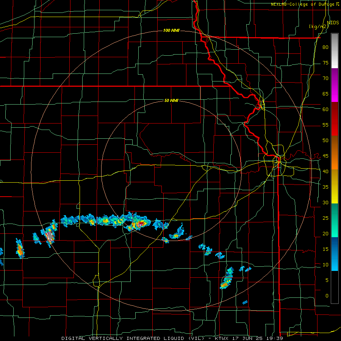This screenshot has width=341, height=341.
Task: Click the 100 NMI range ring label
Action: tap(171, 30)
